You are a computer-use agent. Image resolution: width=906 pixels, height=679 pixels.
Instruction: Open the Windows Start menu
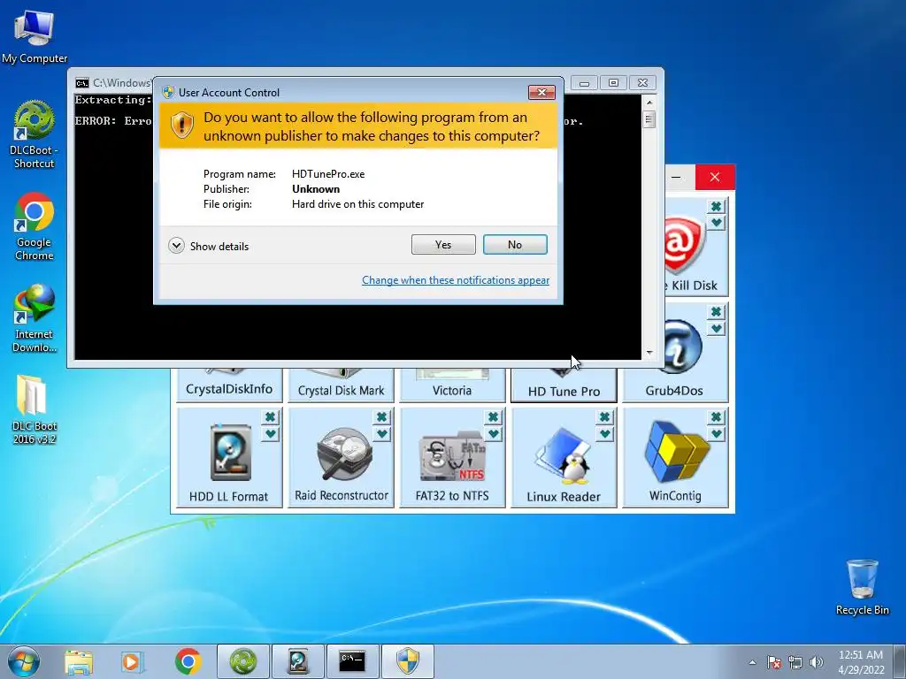coord(24,661)
